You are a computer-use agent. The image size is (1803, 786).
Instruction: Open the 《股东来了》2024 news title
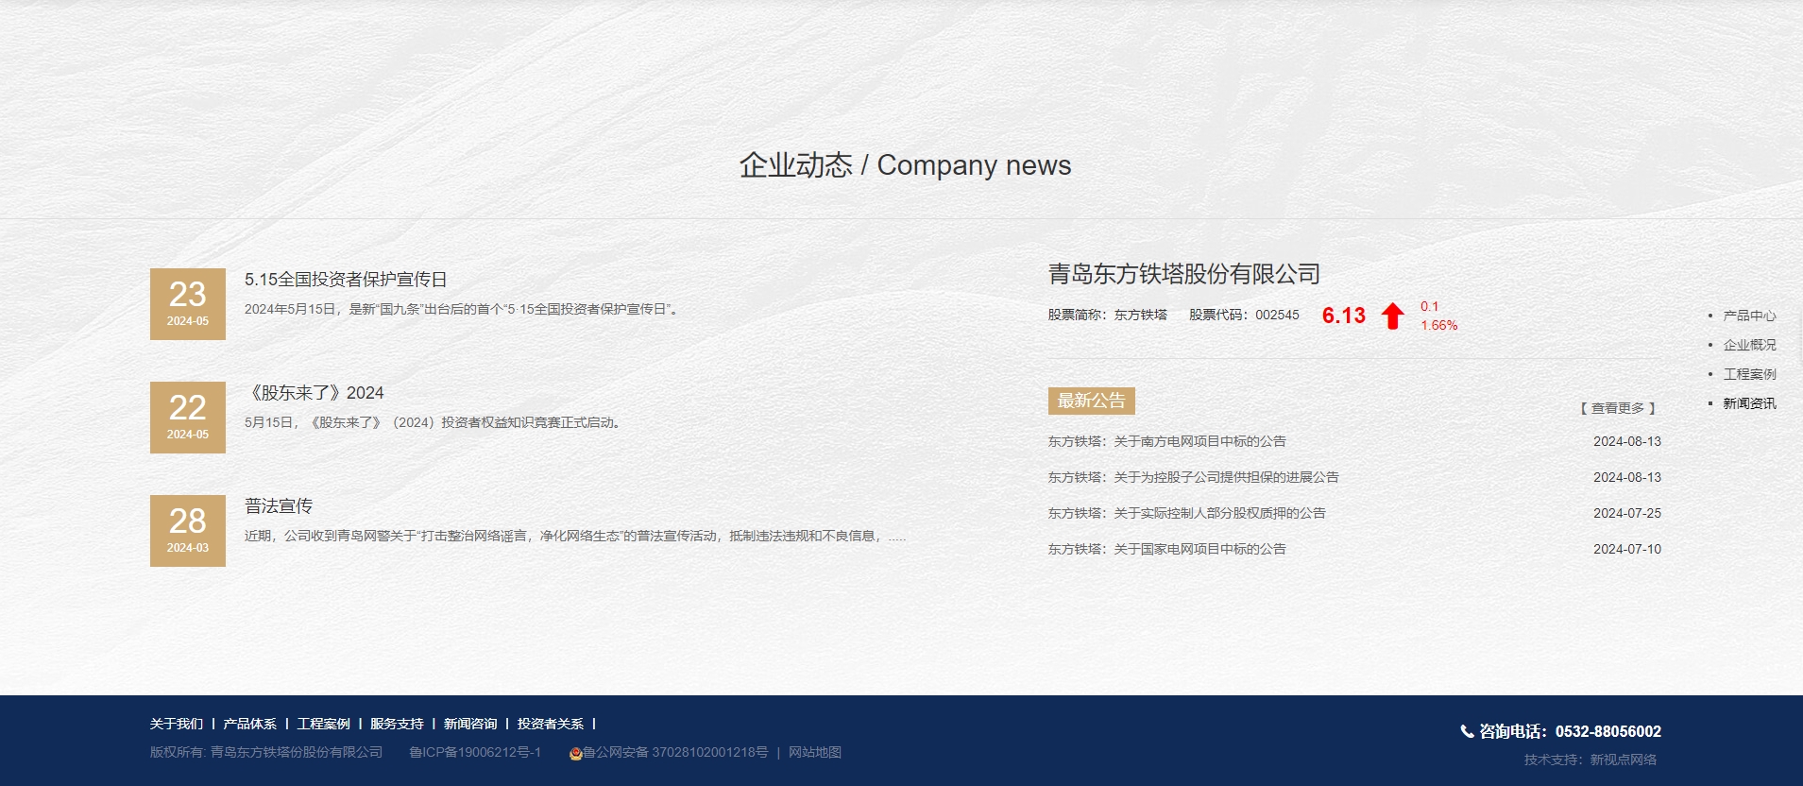[x=315, y=393]
